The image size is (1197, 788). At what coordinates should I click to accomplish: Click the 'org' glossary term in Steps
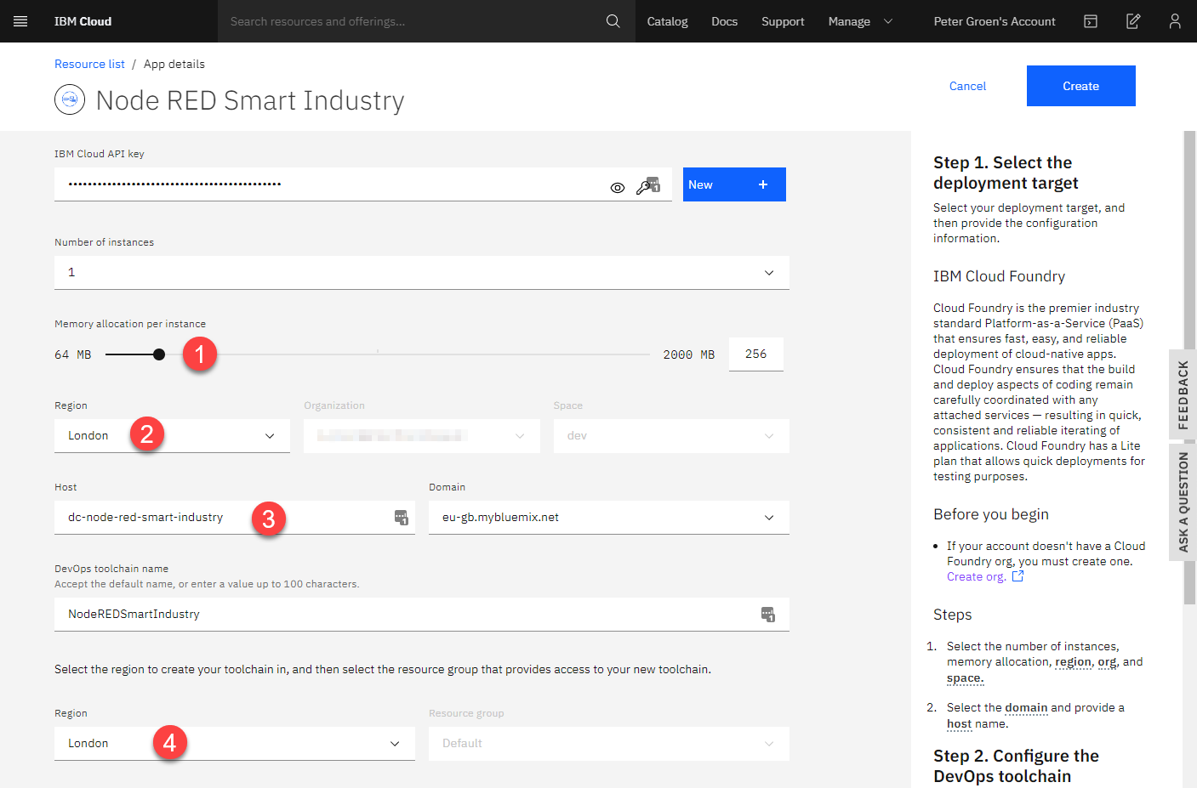point(1107,662)
